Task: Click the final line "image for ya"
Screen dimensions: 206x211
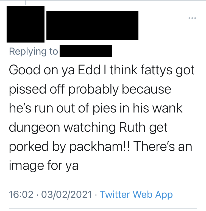Action: (44, 166)
